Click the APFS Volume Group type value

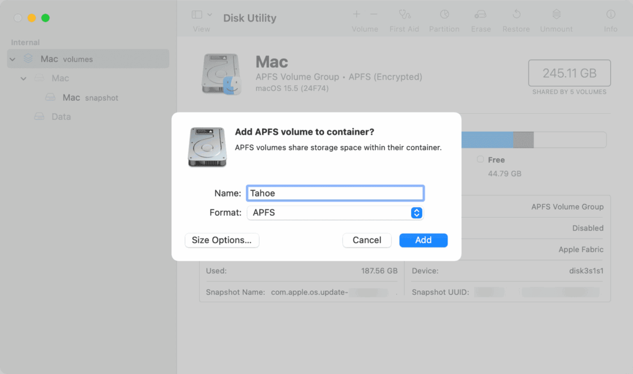[x=567, y=207]
